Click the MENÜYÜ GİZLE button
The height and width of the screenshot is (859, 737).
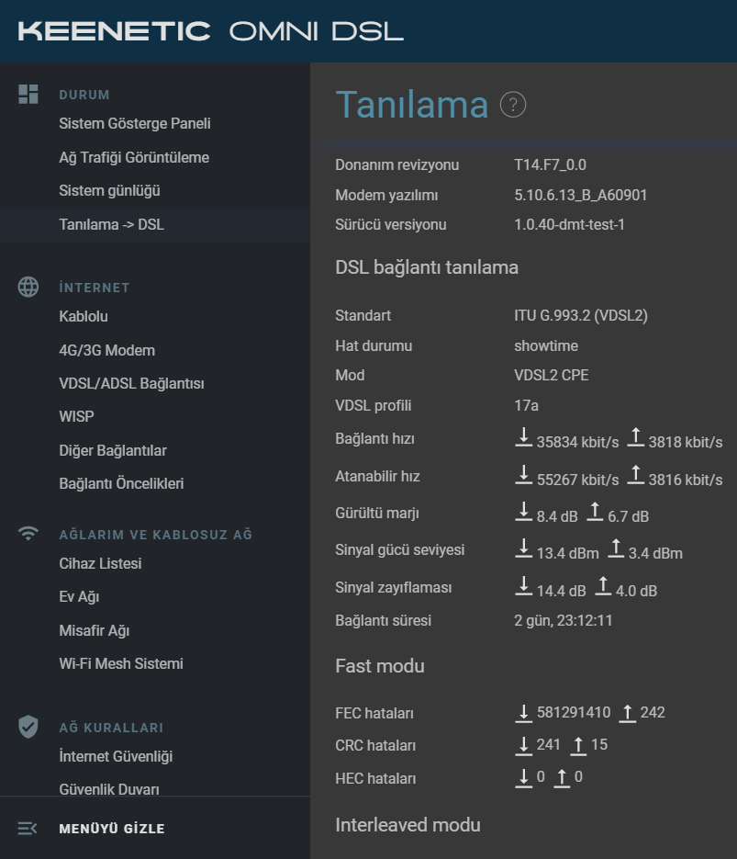[x=112, y=829]
